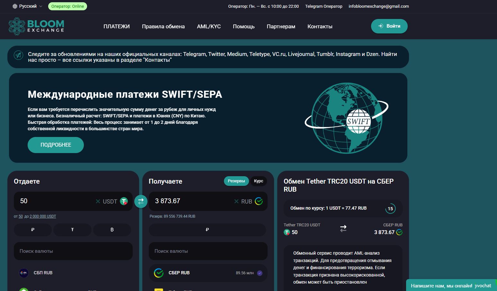Image resolution: width=497 pixels, height=291 pixels.
Task: Click the Bloom Exchange logo
Action: point(36,26)
